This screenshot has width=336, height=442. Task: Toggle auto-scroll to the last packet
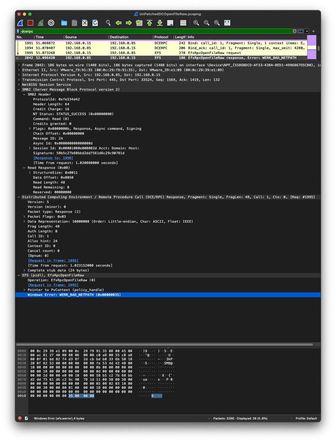click(170, 23)
